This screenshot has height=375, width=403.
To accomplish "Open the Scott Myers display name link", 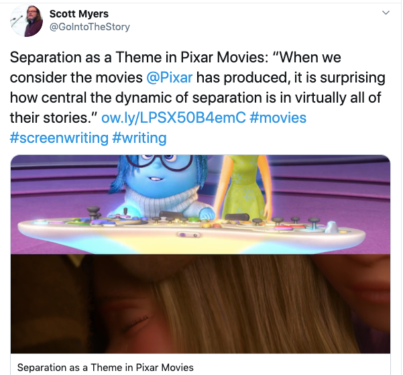I will click(x=79, y=14).
